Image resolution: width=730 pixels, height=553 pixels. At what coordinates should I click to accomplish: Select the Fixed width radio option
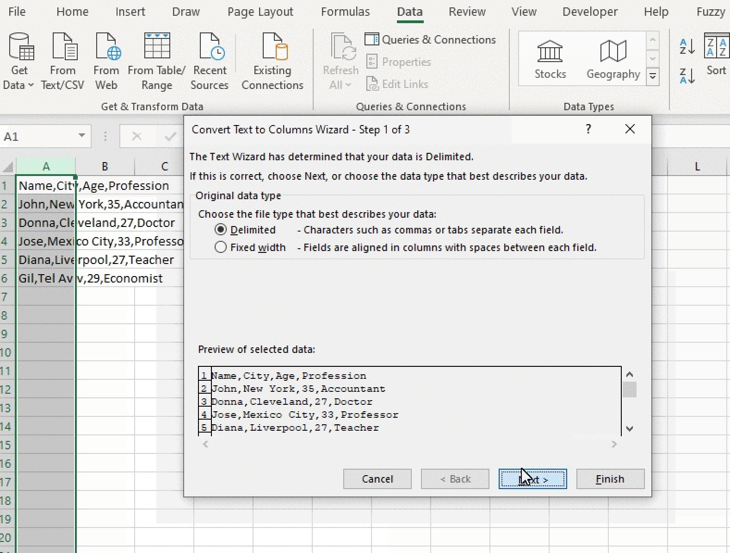221,247
